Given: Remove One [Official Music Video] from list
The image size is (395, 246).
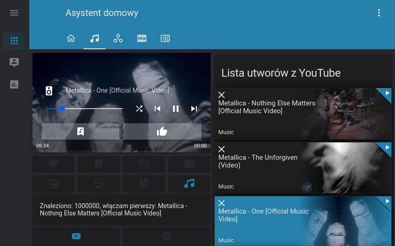Looking at the screenshot, I should click(x=222, y=203).
